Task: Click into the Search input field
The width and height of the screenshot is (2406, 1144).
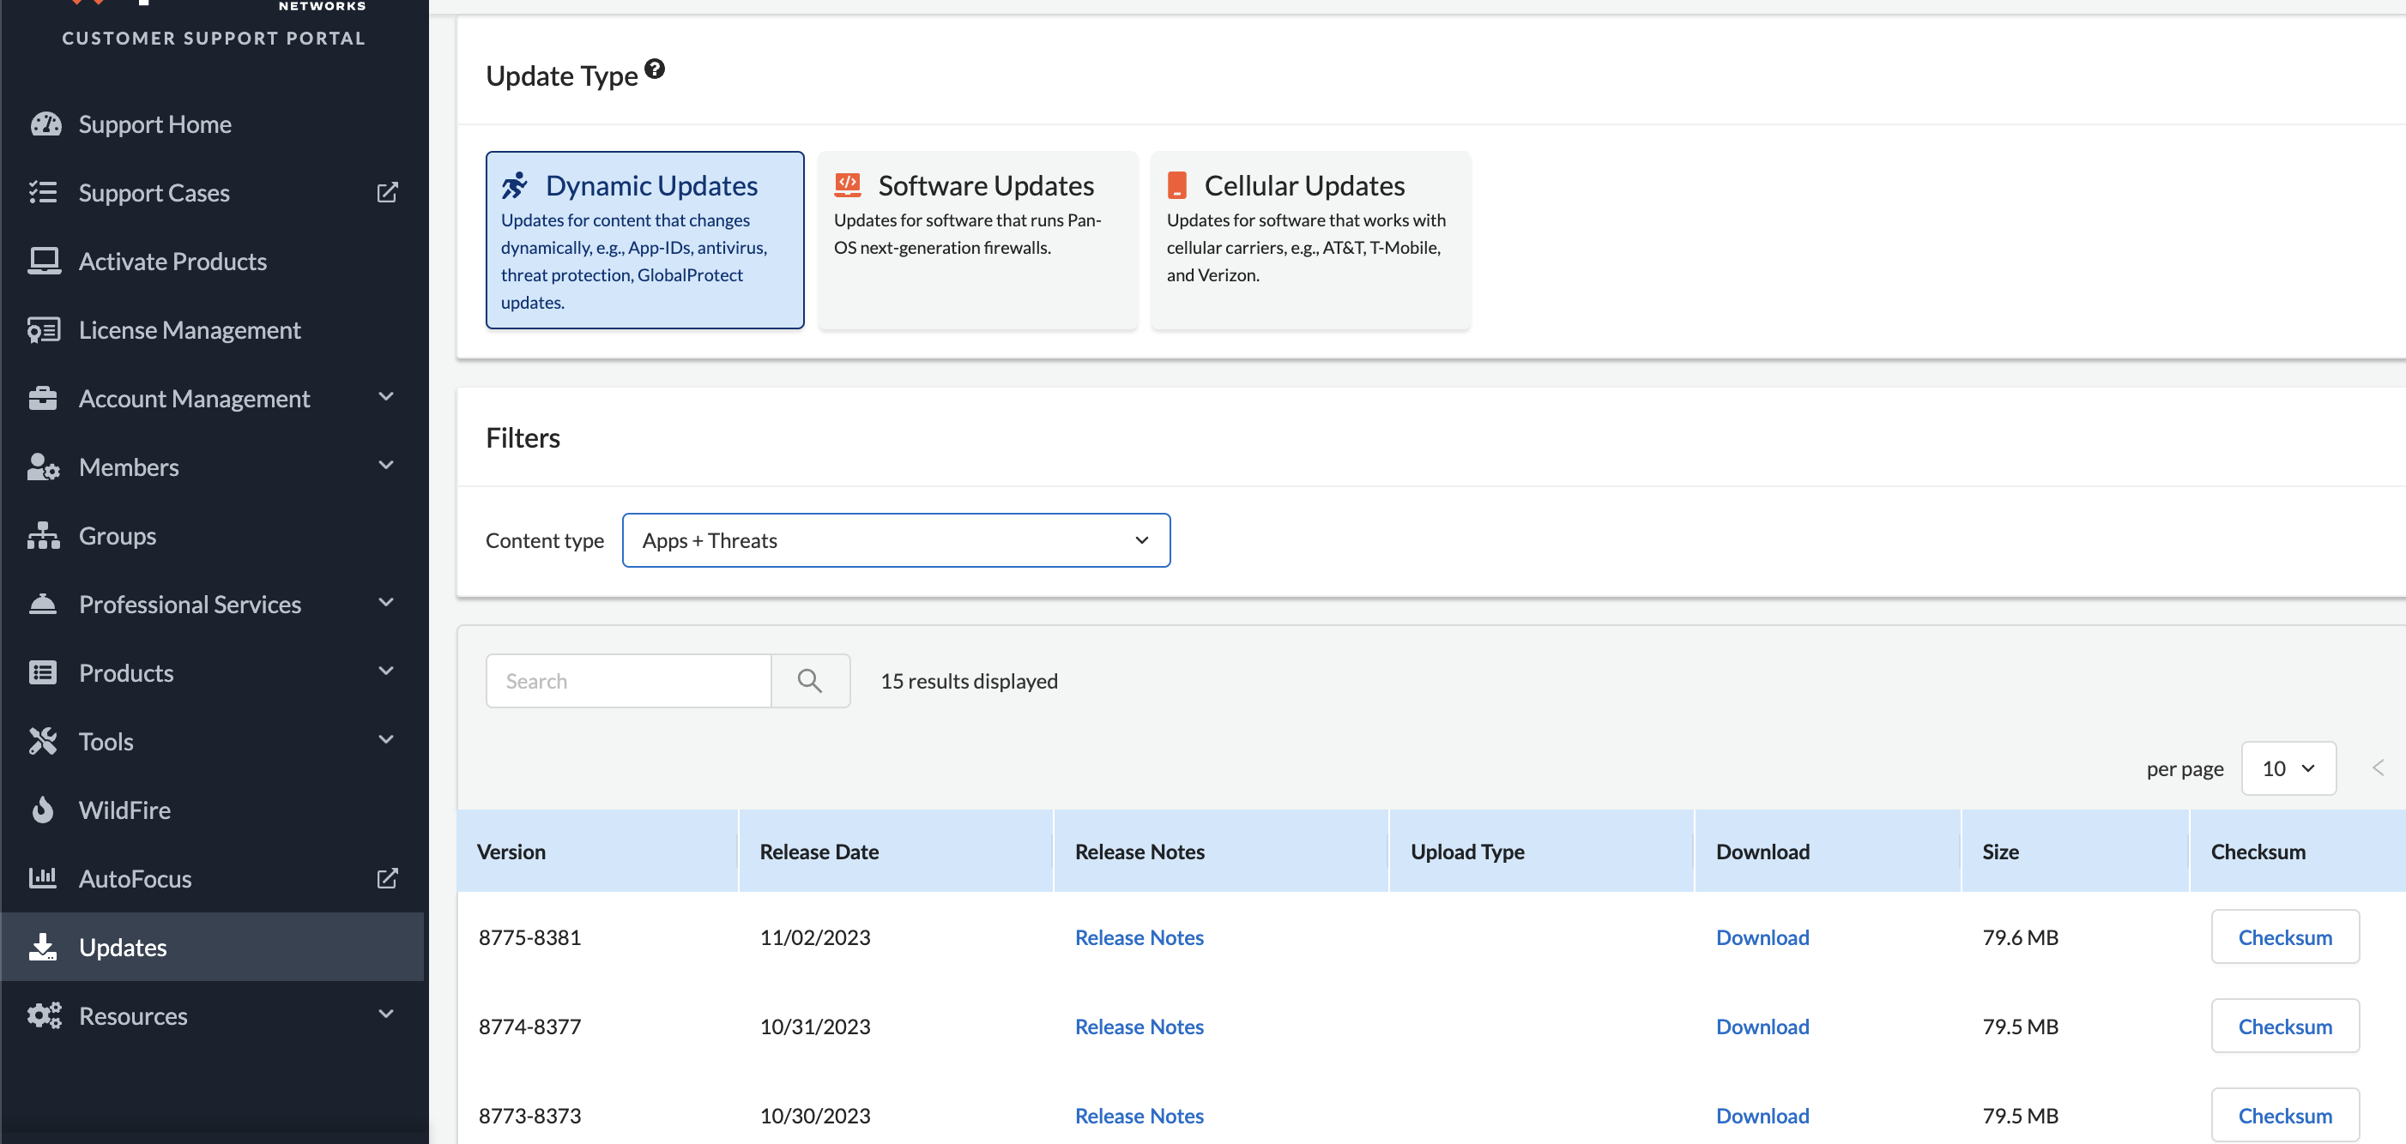Action: pos(629,681)
